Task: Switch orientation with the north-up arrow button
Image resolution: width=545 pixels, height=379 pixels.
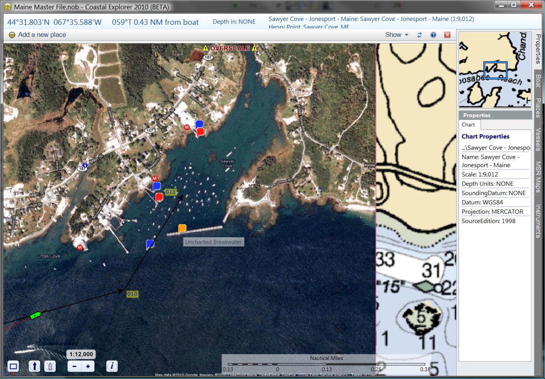Action: (x=34, y=366)
